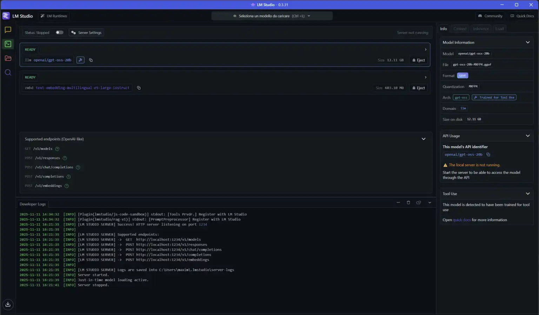Image resolution: width=539 pixels, height=315 pixels.
Task: Show help for GET /v1/models endpoint
Action: tap(57, 149)
